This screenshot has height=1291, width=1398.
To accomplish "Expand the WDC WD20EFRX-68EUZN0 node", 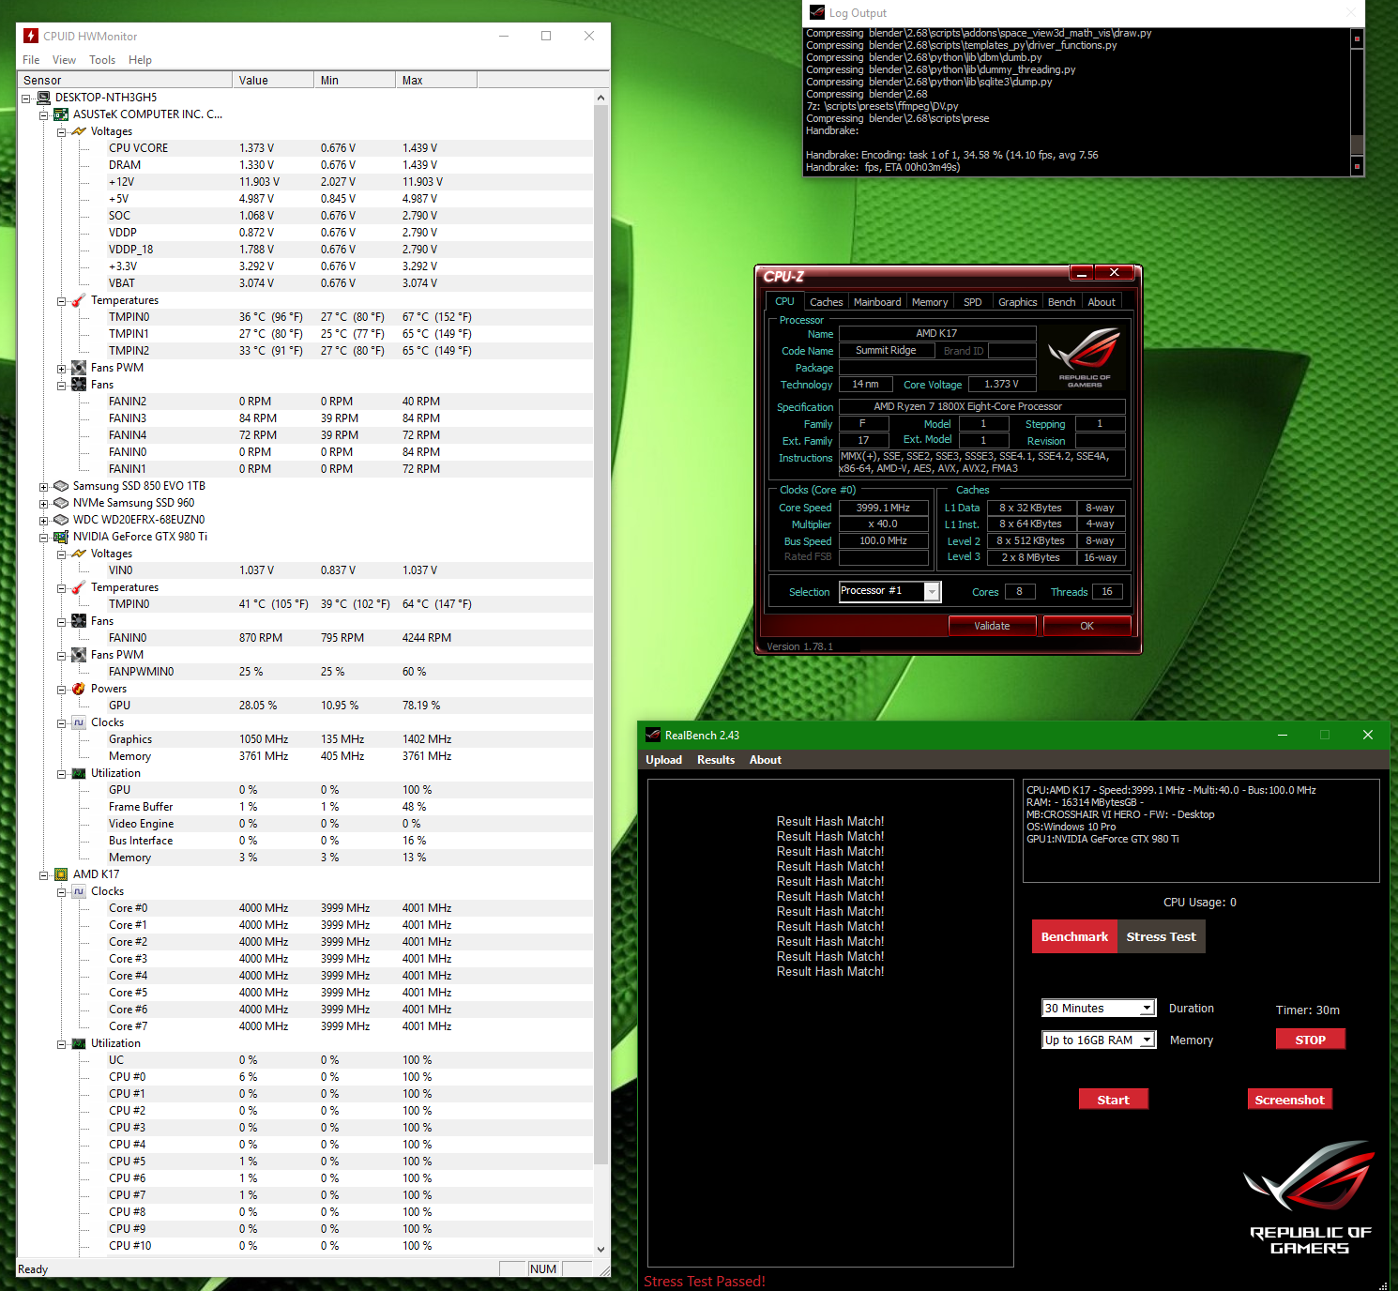I will click(x=43, y=521).
